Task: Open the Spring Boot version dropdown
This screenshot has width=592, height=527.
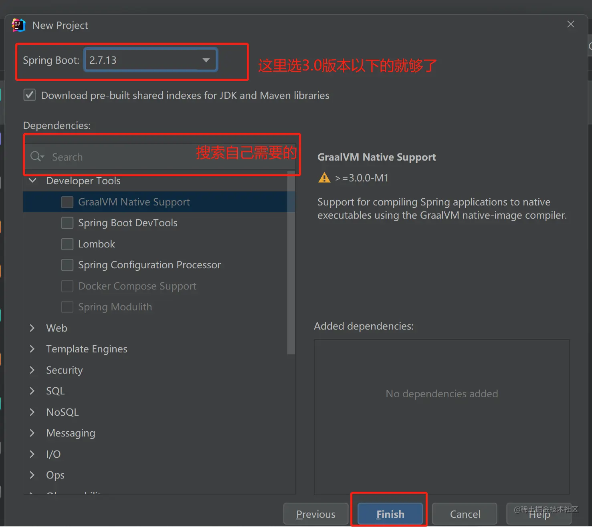Action: (151, 60)
